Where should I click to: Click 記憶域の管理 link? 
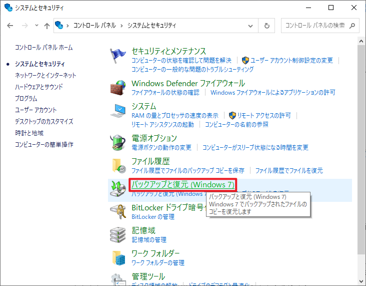coord(149,240)
